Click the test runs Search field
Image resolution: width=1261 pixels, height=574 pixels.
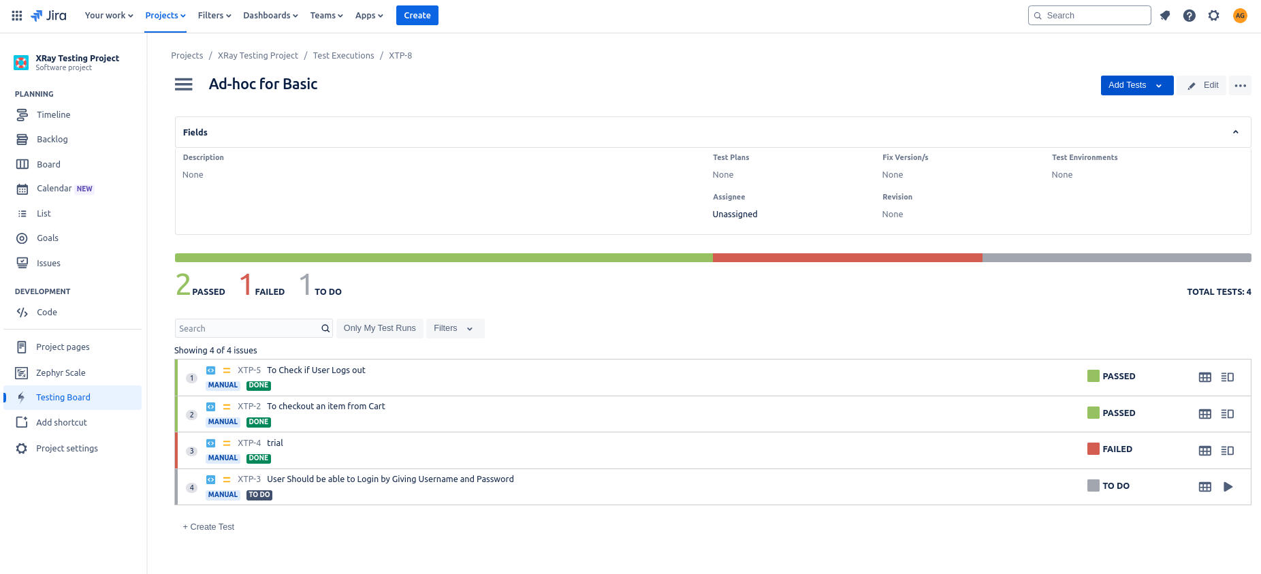point(248,328)
